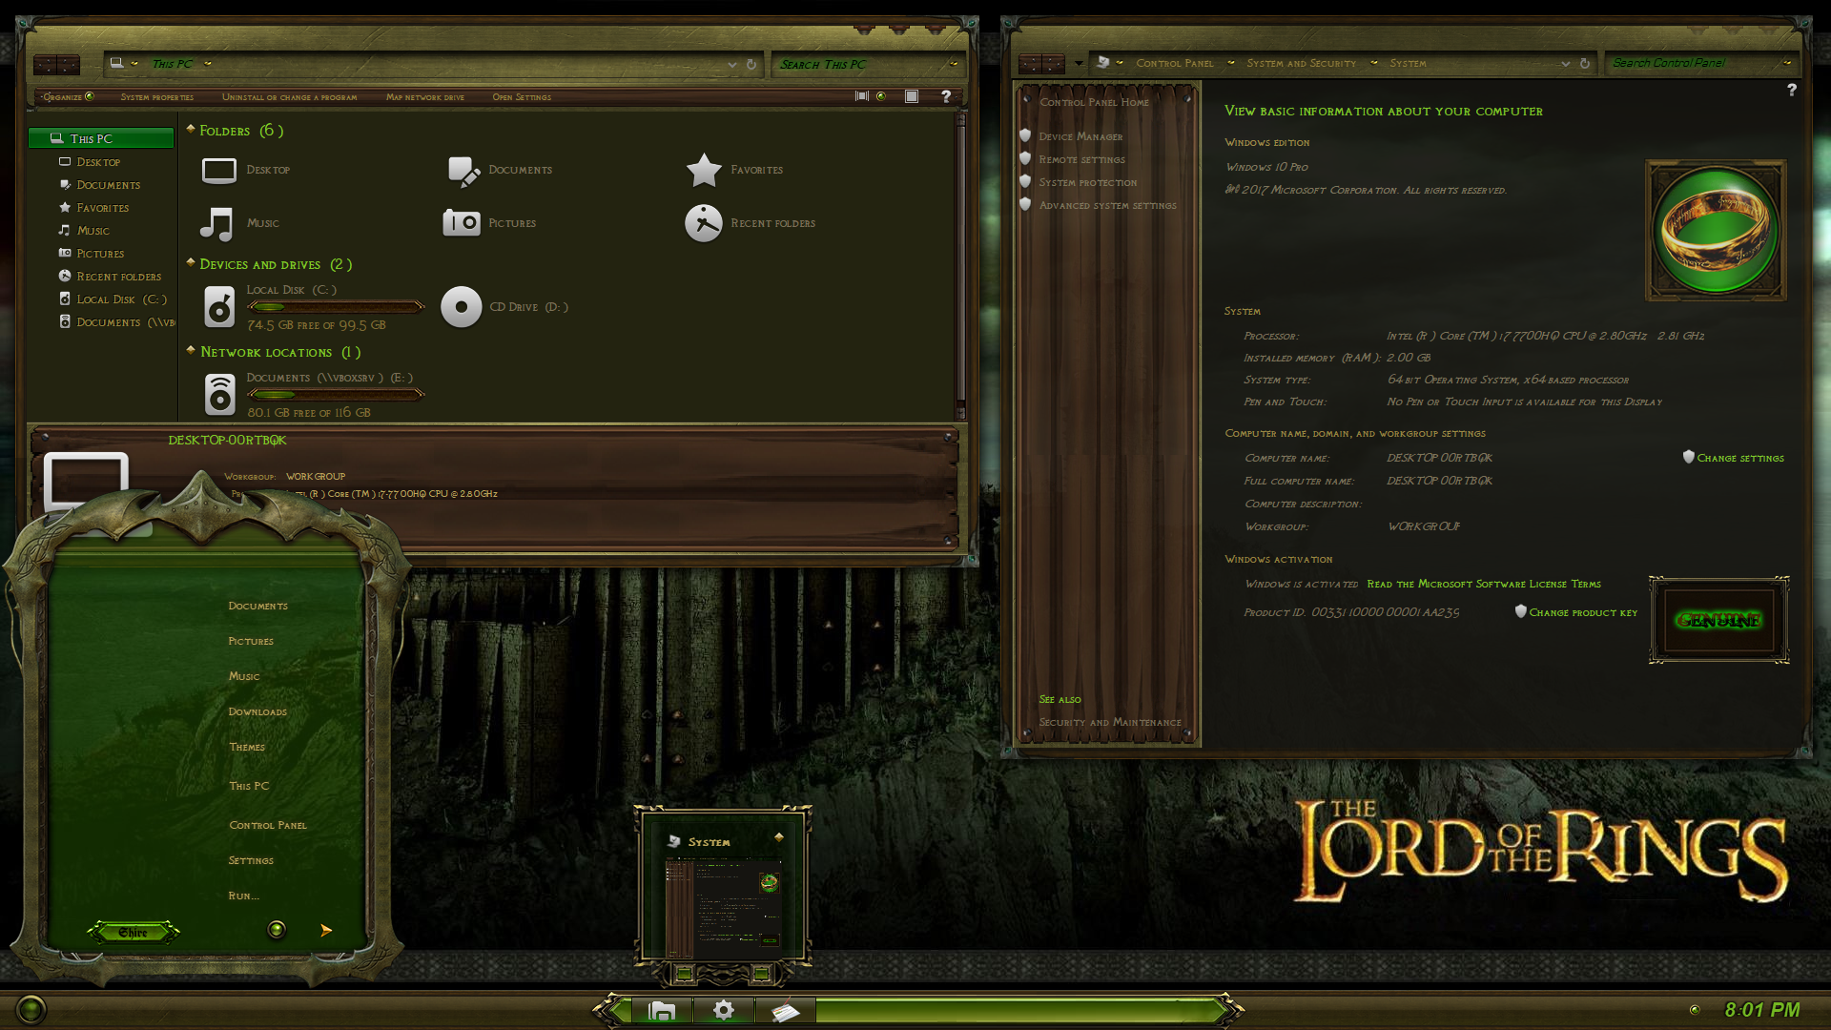Collapse the Folders (6) section
The width and height of the screenshot is (1831, 1030).
(x=193, y=130)
